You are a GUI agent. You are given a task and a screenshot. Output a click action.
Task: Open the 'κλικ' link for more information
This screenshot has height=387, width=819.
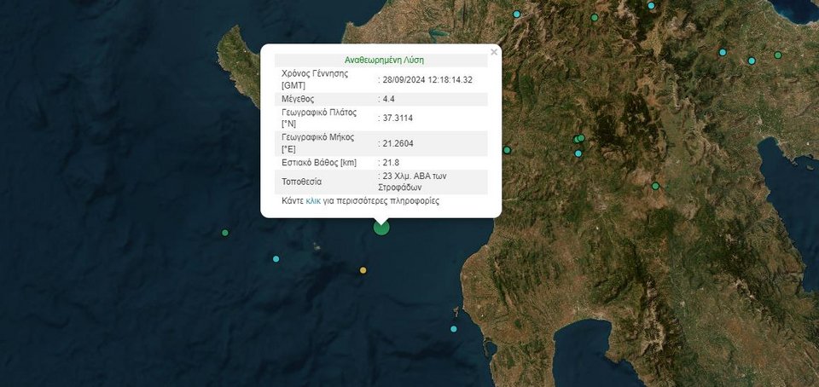[x=313, y=201]
